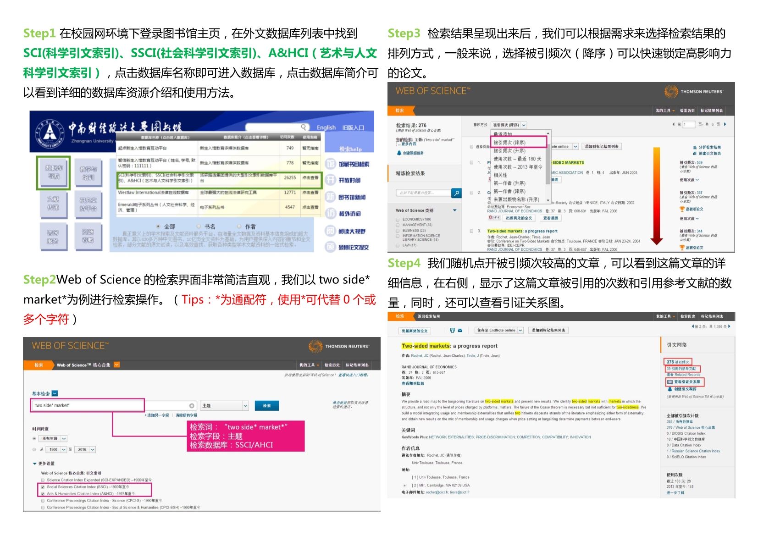This screenshot has height=536, width=758.
Task: Select the 全部 radio button
Action: click(x=158, y=227)
